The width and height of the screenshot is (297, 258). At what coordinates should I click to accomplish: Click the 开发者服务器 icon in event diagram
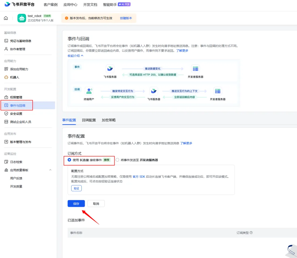(x=196, y=68)
